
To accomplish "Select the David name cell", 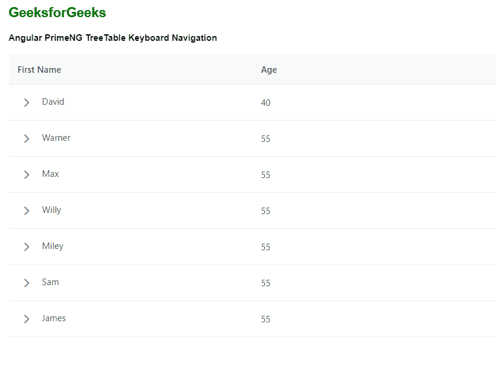I will (53, 102).
